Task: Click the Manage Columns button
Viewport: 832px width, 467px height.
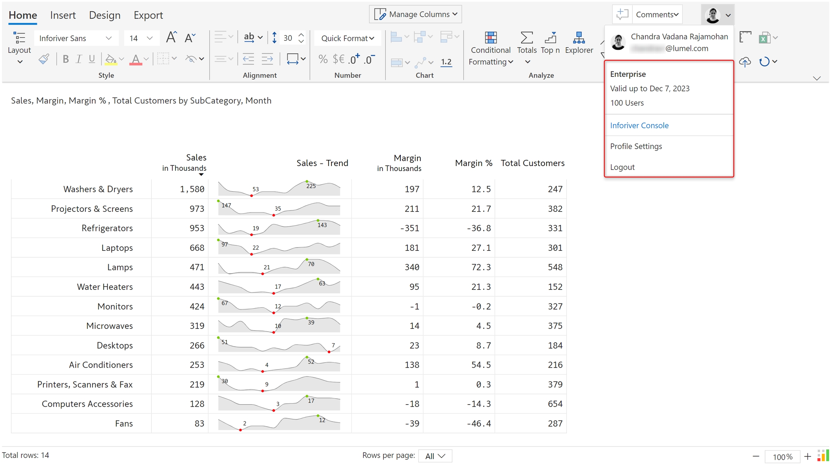Action: click(x=416, y=14)
